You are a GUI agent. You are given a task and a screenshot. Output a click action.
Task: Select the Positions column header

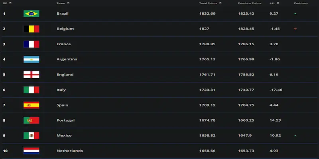coord(301,3)
